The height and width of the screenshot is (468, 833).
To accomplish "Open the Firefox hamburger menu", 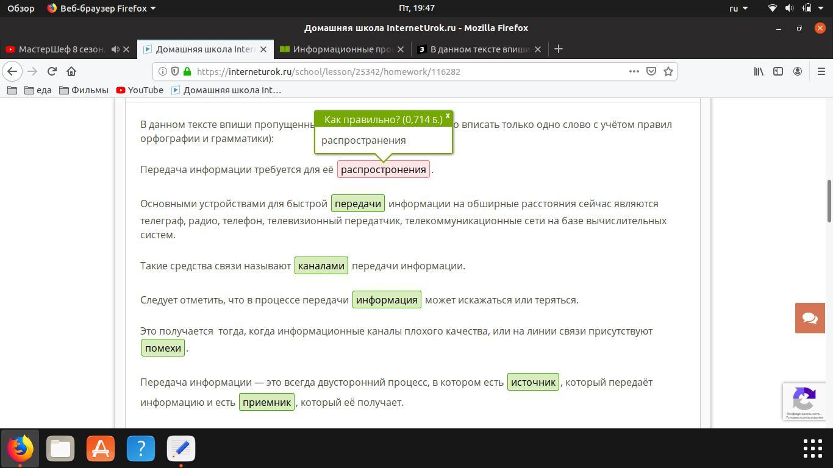I will click(821, 71).
